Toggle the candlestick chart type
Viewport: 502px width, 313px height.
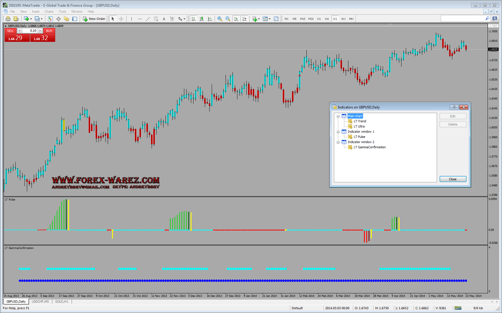202,19
